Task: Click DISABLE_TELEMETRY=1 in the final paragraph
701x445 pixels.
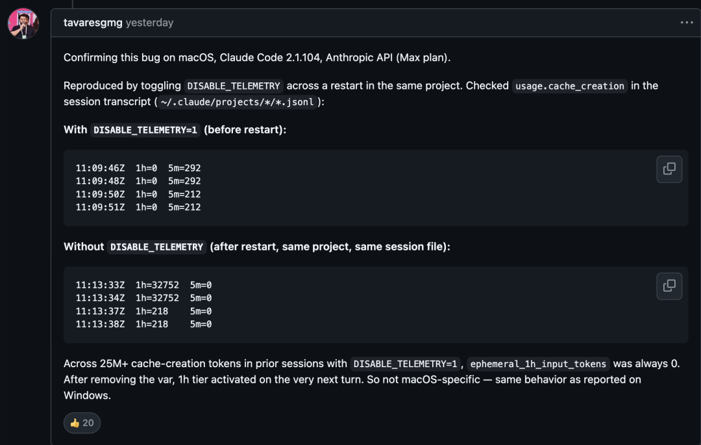Action: click(x=406, y=364)
